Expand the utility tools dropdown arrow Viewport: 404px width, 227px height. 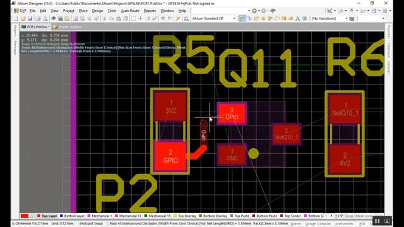[335, 11]
